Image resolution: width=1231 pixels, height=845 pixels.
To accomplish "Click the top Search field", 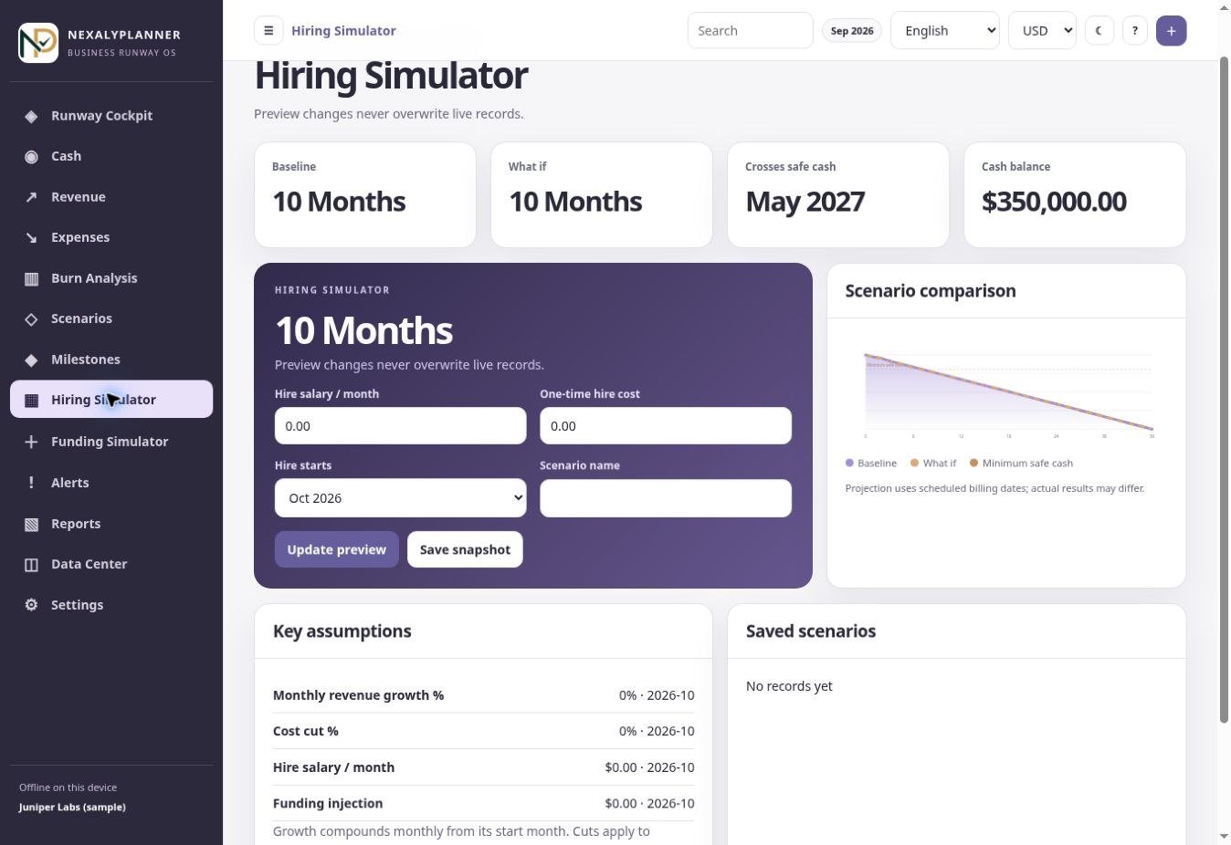I will [751, 30].
